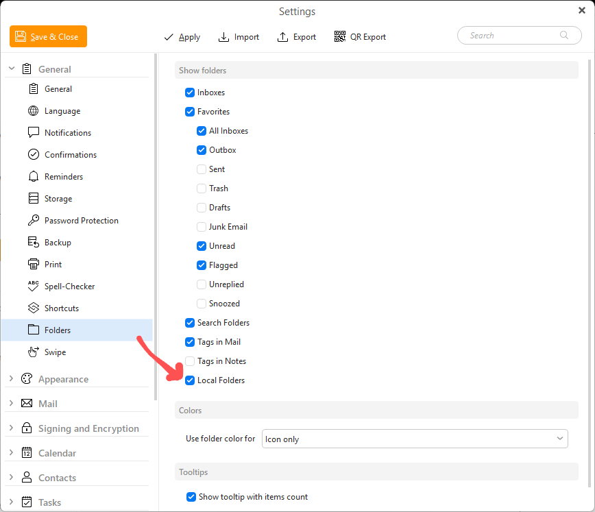This screenshot has height=512, width=595.
Task: Click the Mail envelope icon
Action: [27, 403]
